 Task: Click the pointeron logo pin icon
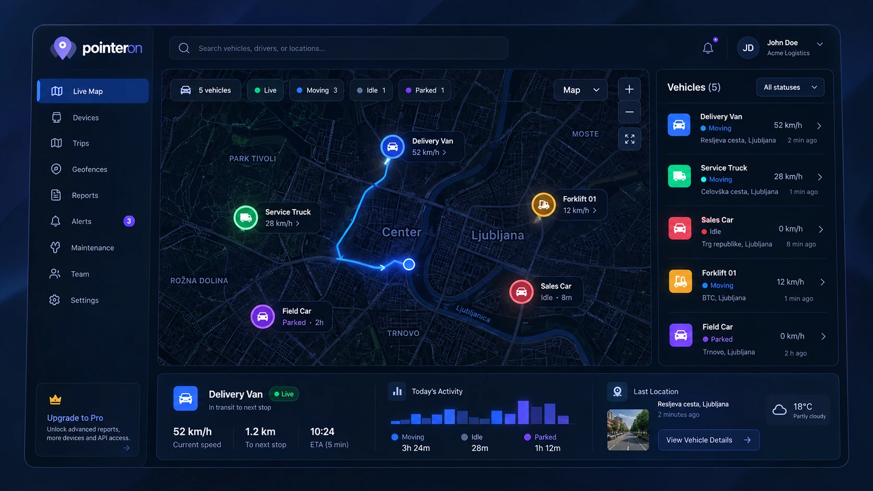[x=63, y=48]
